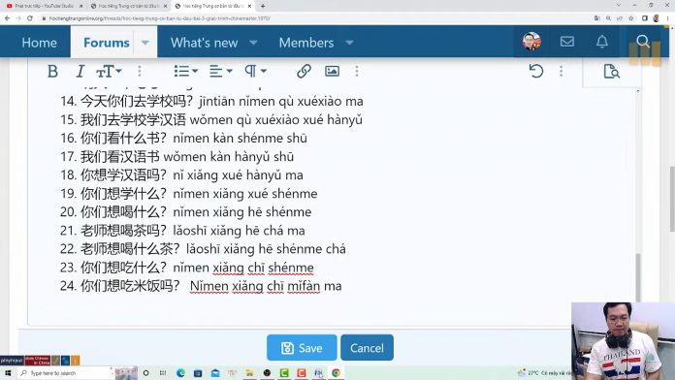Open the translate page icon
This screenshot has width=675, height=380.
pos(596,18)
